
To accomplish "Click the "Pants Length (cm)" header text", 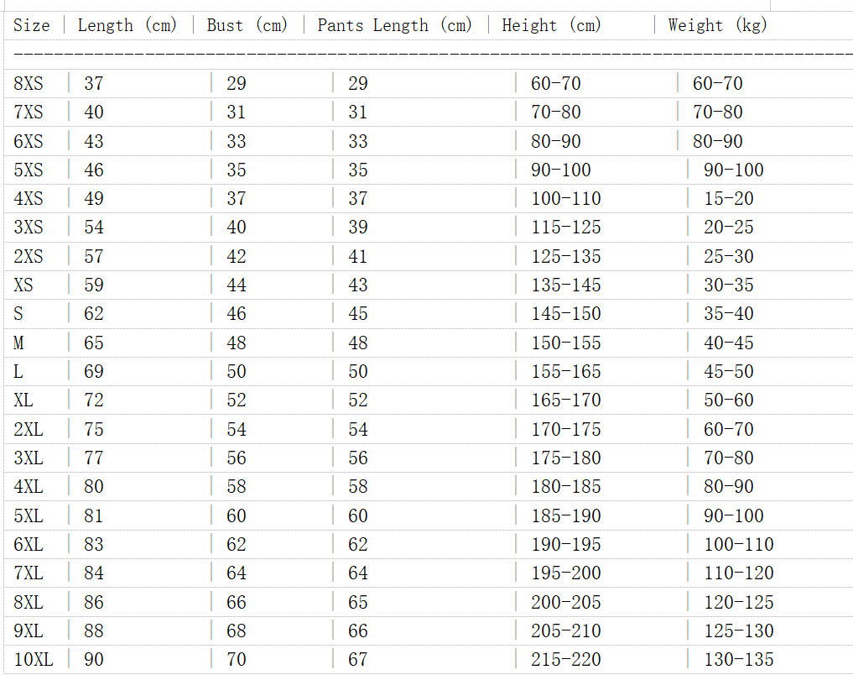I will point(394,25).
